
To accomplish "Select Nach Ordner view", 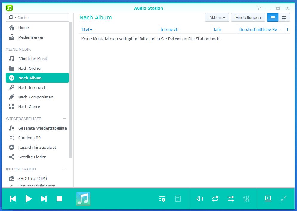I will pyautogui.click(x=37, y=68).
